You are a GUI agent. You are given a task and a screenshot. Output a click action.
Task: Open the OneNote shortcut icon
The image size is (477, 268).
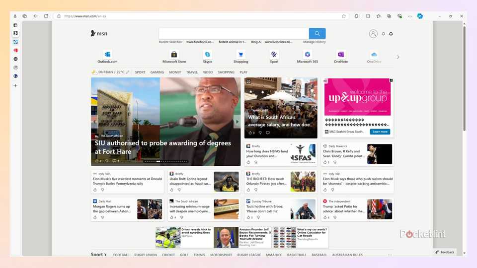coord(340,55)
